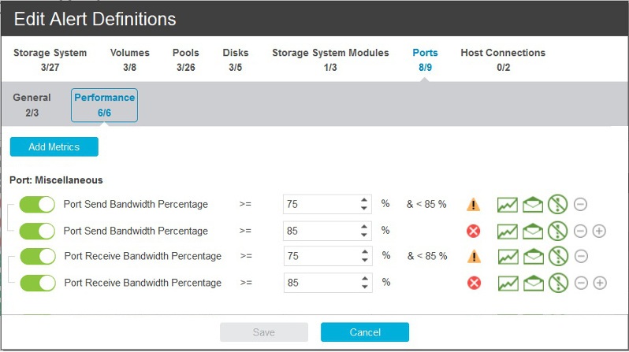Click chart icon in Port Send 75% row
Viewport: 629px width, 352px height.
pos(507,205)
